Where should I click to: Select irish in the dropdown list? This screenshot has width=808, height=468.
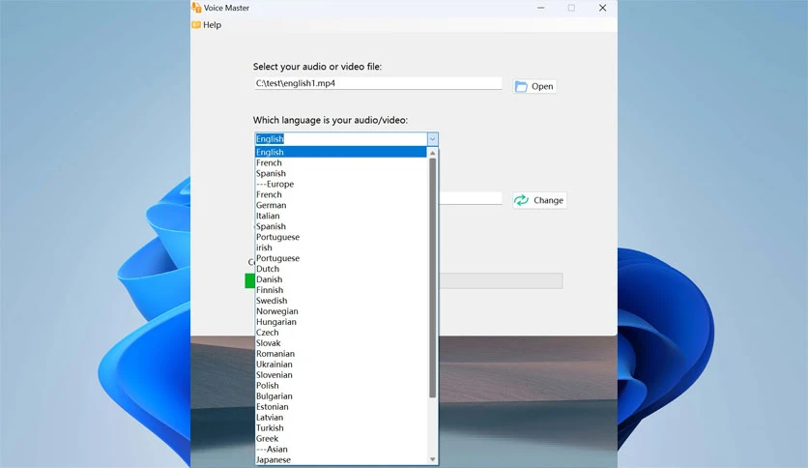point(341,248)
